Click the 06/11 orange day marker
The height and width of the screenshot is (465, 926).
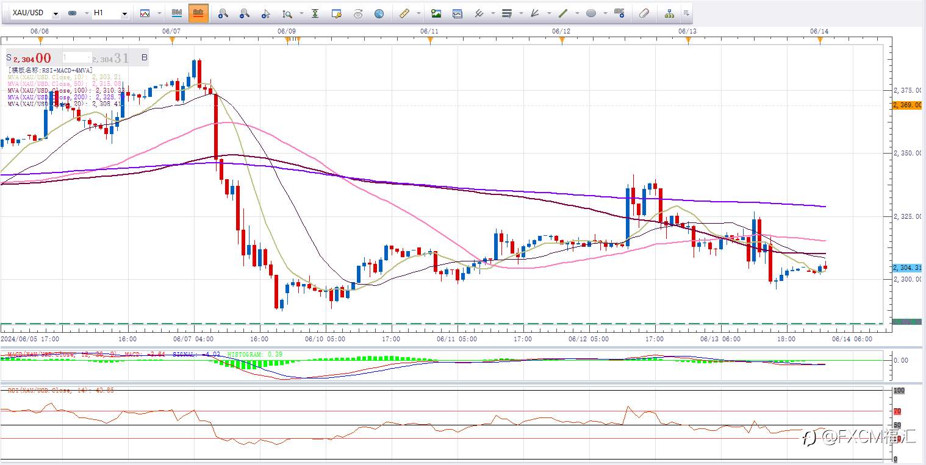[430, 41]
